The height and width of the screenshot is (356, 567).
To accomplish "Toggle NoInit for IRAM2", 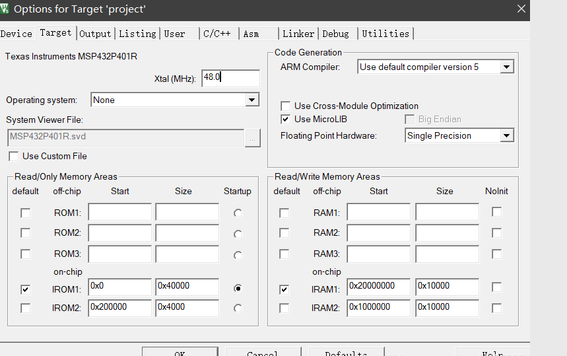I will pos(497,308).
